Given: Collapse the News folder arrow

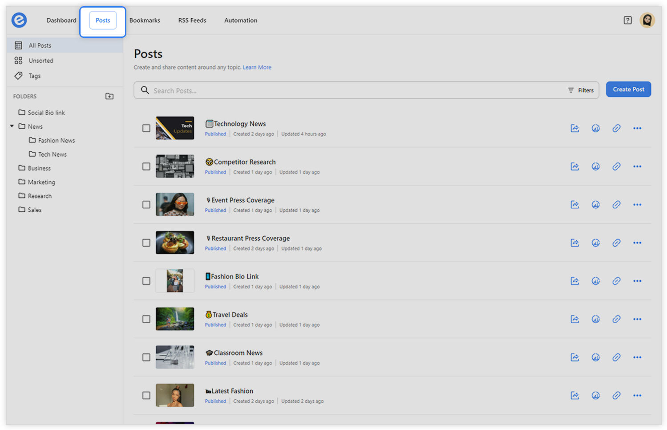Looking at the screenshot, I should [12, 126].
